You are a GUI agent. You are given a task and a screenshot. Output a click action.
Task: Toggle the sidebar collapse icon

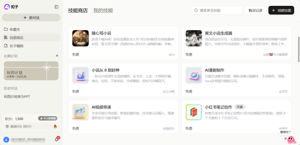point(56,7)
